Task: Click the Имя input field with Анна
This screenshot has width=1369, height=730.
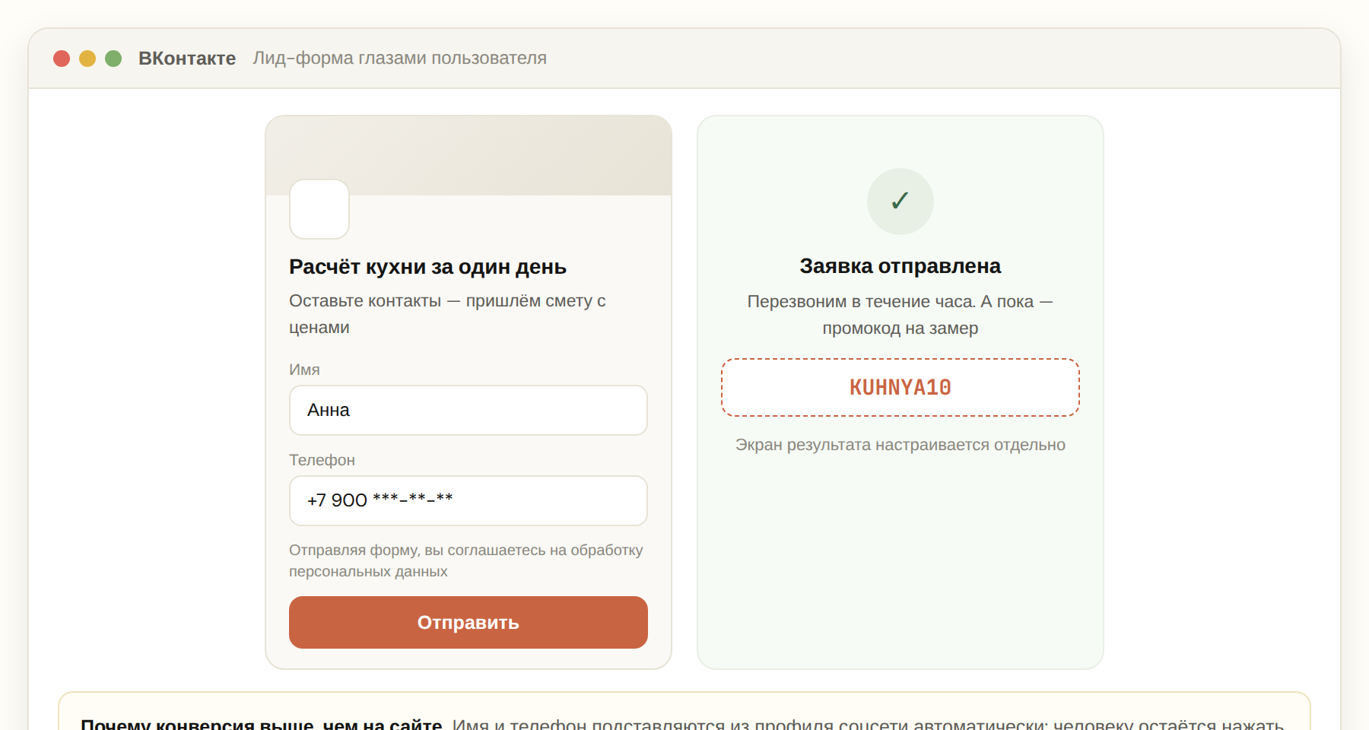Action: [469, 410]
